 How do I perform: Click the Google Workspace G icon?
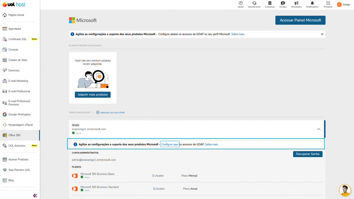click(5, 114)
